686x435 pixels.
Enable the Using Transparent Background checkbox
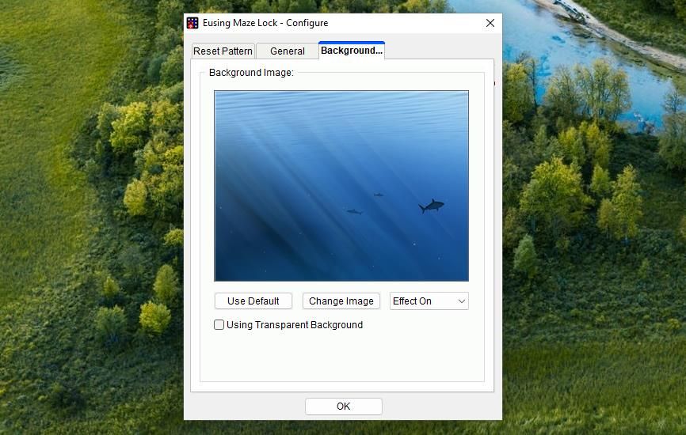pyautogui.click(x=219, y=325)
